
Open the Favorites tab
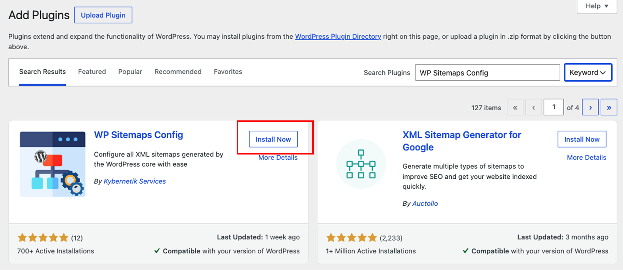(228, 72)
